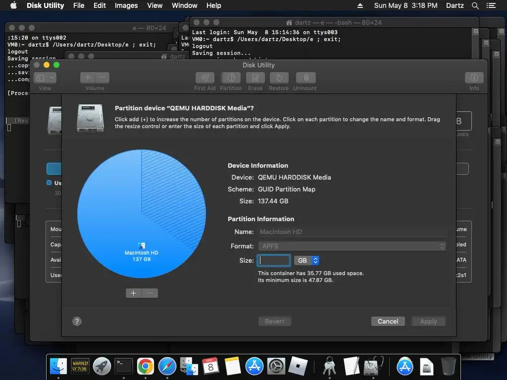Open Disk Utility from the Dock
The height and width of the screenshot is (380, 507).
(373, 366)
